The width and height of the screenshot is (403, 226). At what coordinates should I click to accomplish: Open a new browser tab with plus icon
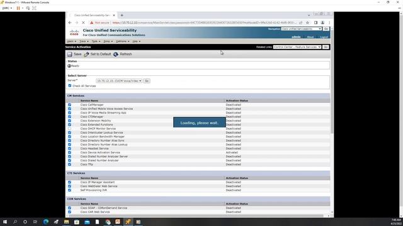click(x=122, y=15)
